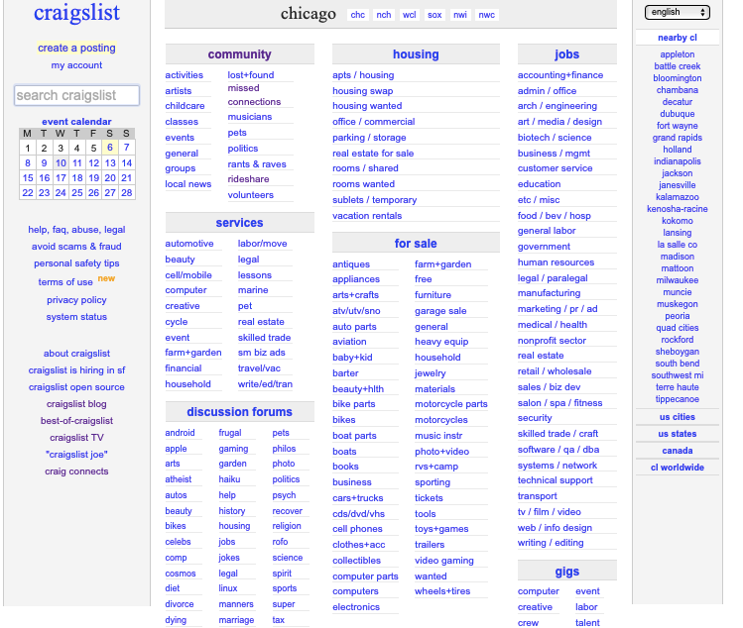Browse furniture for sale
743x628 pixels.
pyautogui.click(x=433, y=295)
